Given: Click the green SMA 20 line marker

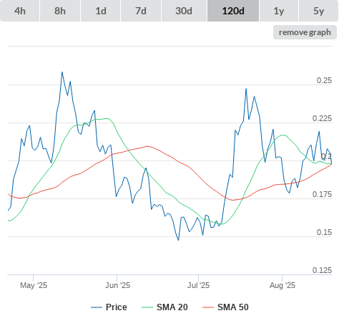Looking at the screenshot, I should point(147,307).
